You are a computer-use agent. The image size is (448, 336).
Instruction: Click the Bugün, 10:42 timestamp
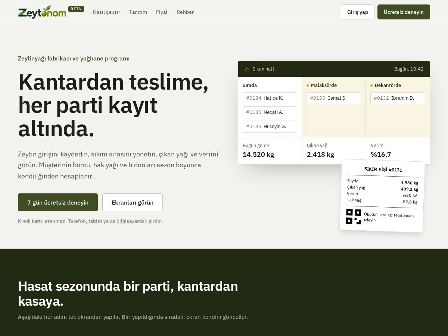(x=409, y=69)
